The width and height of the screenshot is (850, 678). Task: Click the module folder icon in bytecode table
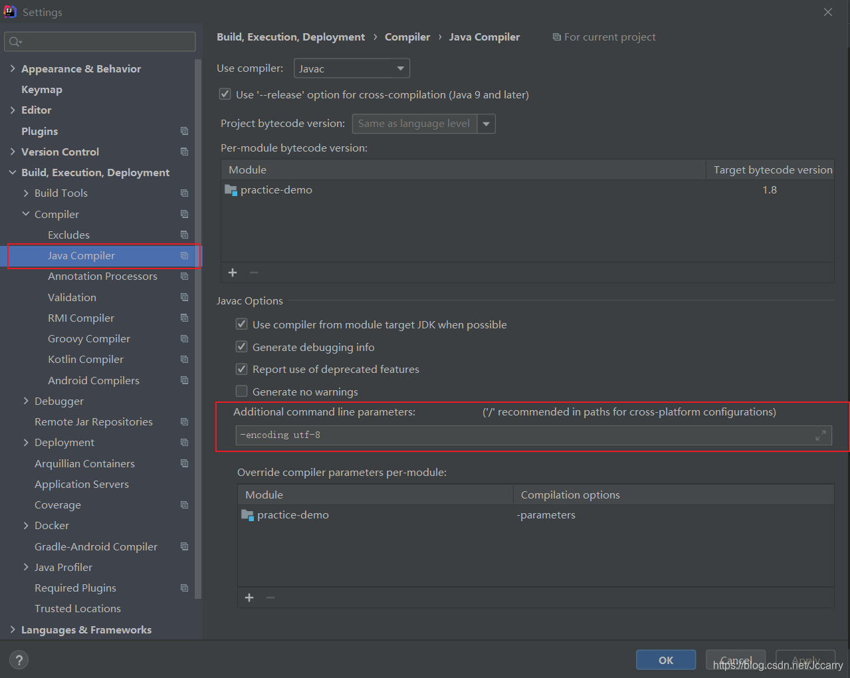coord(231,190)
